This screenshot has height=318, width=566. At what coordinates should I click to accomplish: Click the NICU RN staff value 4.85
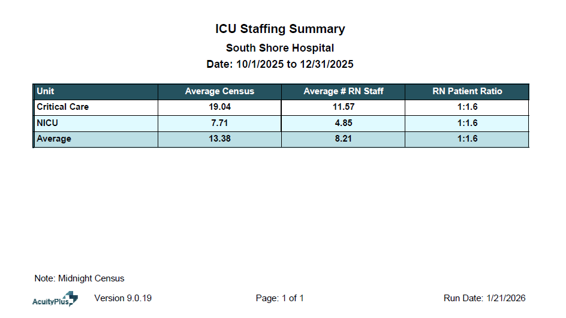tap(344, 123)
